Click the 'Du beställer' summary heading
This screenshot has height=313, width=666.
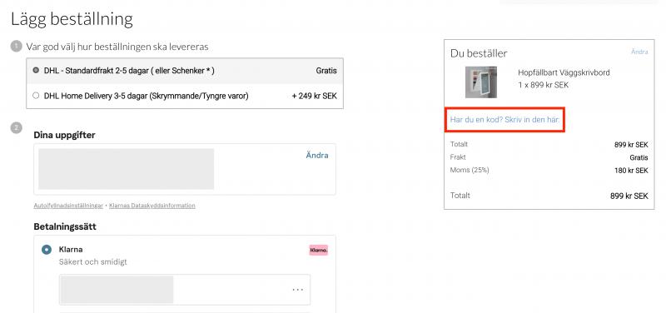[479, 53]
